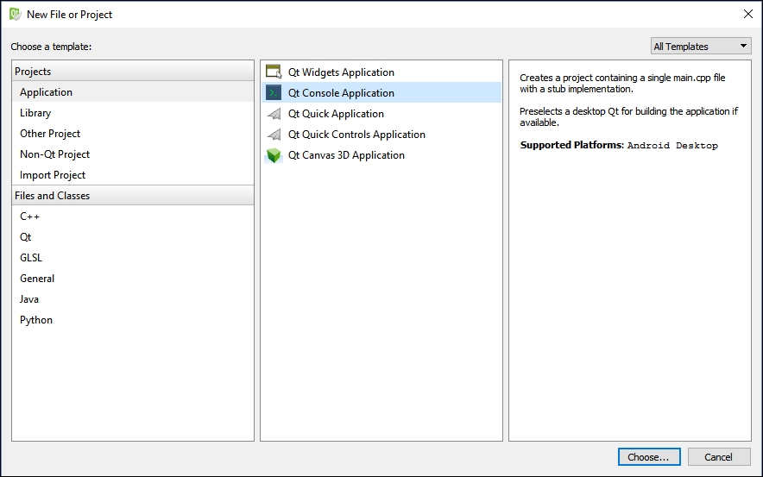This screenshot has width=763, height=477.
Task: Click the Qt Canvas 3D green cube icon
Action: click(x=274, y=155)
